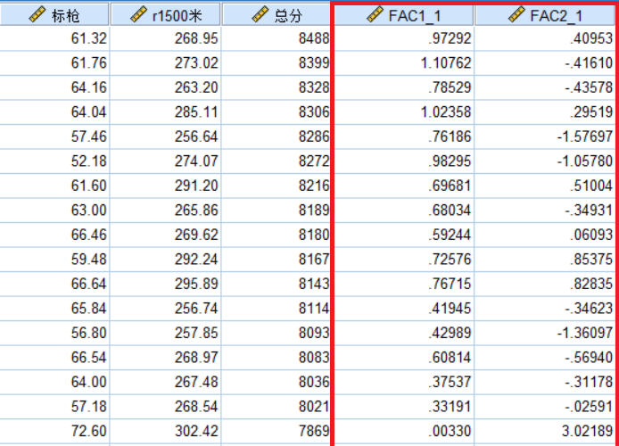Screen dimensions: 619x446
Task: Select the cell with value 274.07
Action: tap(165, 161)
